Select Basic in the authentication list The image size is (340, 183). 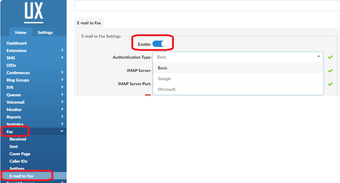point(238,68)
